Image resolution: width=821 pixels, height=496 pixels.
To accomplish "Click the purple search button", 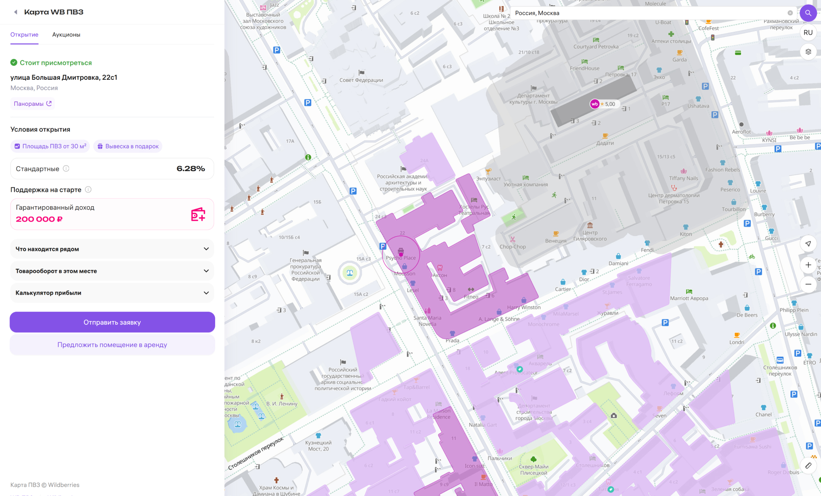I will (x=808, y=13).
